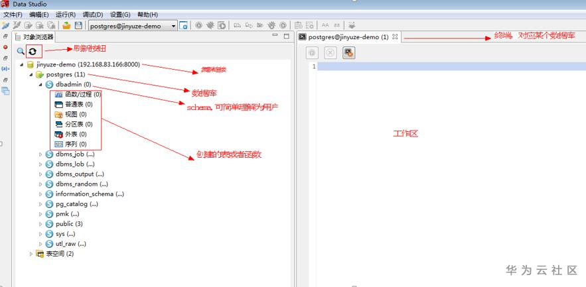The width and height of the screenshot is (586, 287).
Task: Expand the public (3) schema
Action: pos(40,224)
